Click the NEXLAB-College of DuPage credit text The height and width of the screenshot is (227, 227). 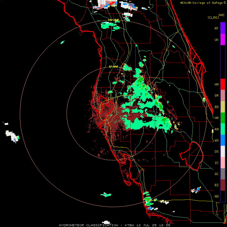(201, 3)
